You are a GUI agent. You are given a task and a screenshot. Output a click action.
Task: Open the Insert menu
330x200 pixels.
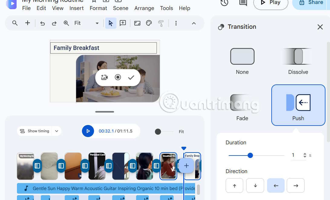(77, 8)
